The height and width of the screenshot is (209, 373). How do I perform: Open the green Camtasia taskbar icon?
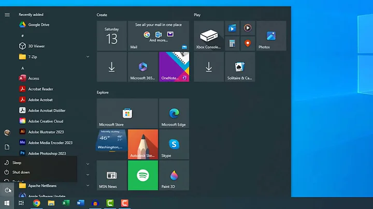(x=110, y=203)
